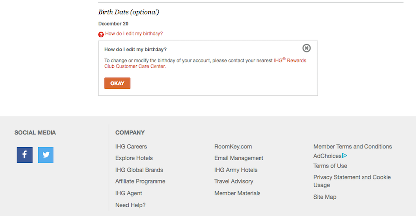
Task: View Travel Advisory page
Action: click(234, 181)
